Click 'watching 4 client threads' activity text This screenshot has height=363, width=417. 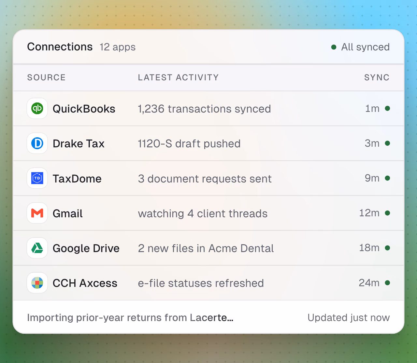pos(203,213)
